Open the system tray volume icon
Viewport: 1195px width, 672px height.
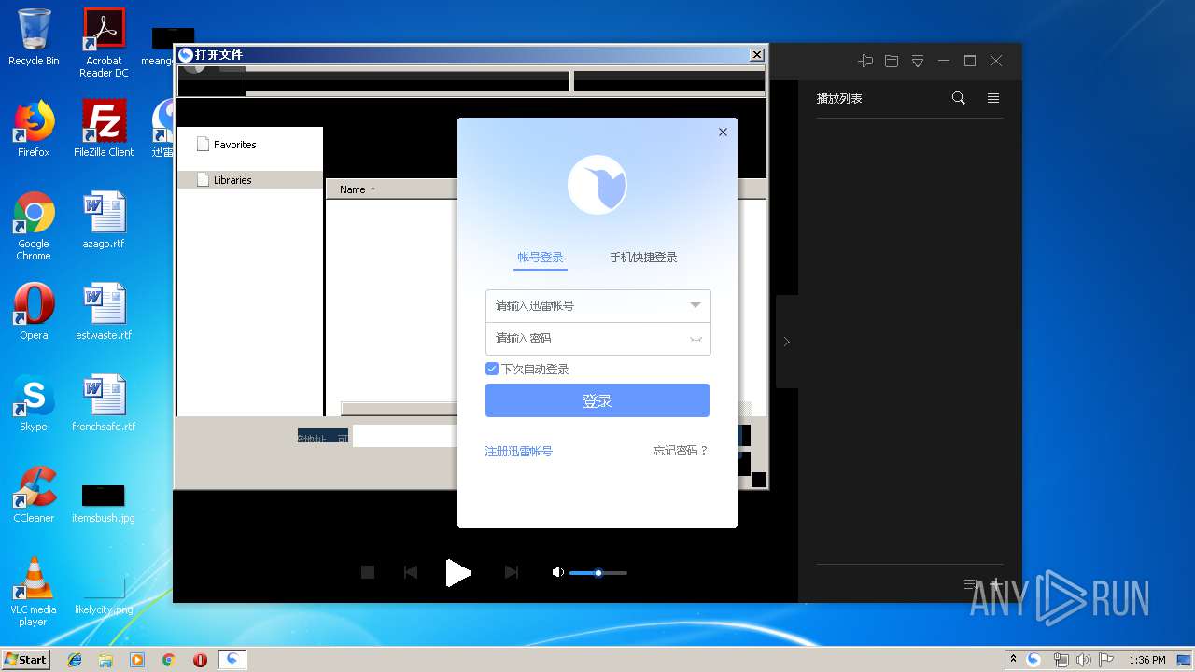1084,660
